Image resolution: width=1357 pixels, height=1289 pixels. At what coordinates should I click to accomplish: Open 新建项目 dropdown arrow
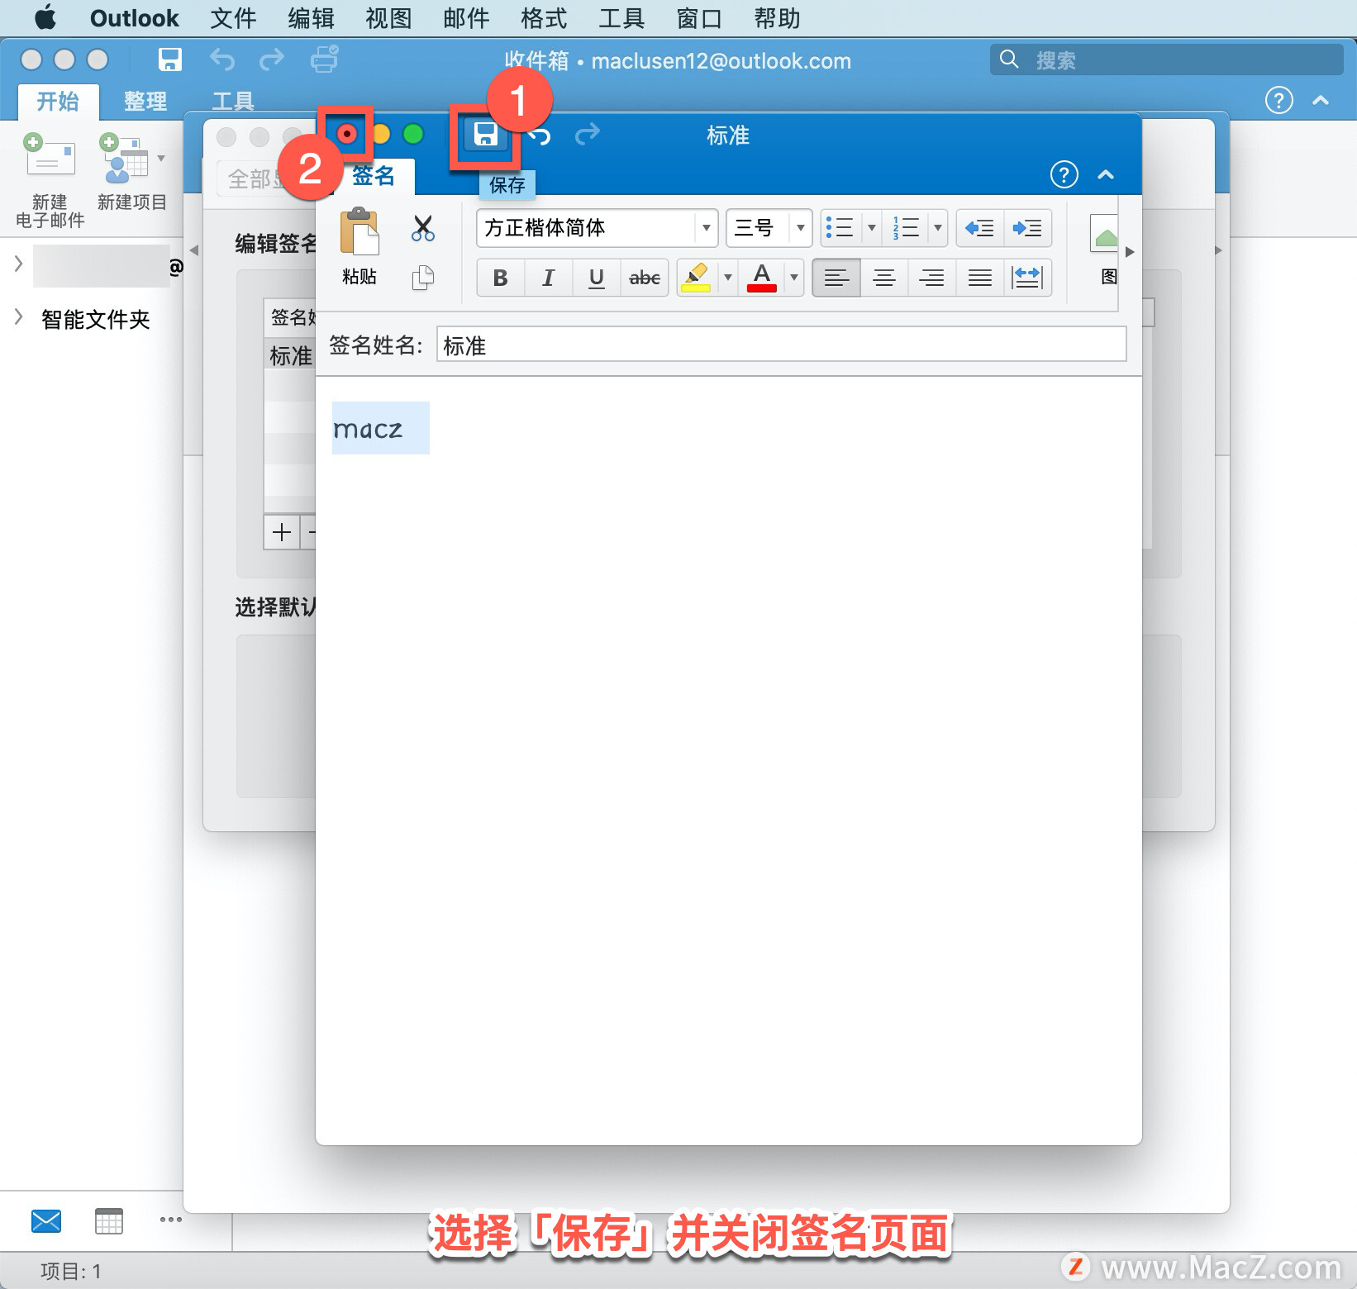coord(161,158)
